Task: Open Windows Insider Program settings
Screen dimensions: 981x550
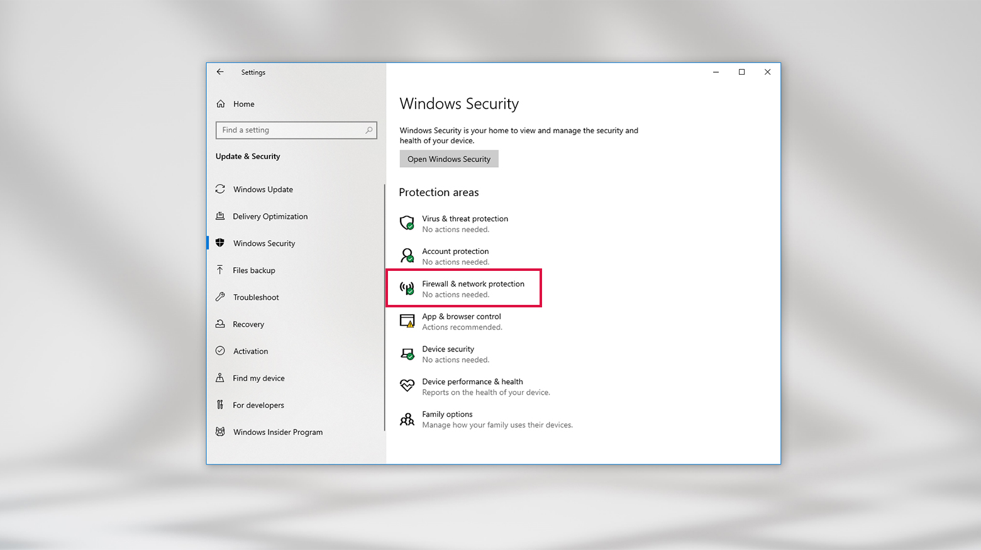Action: (x=278, y=432)
